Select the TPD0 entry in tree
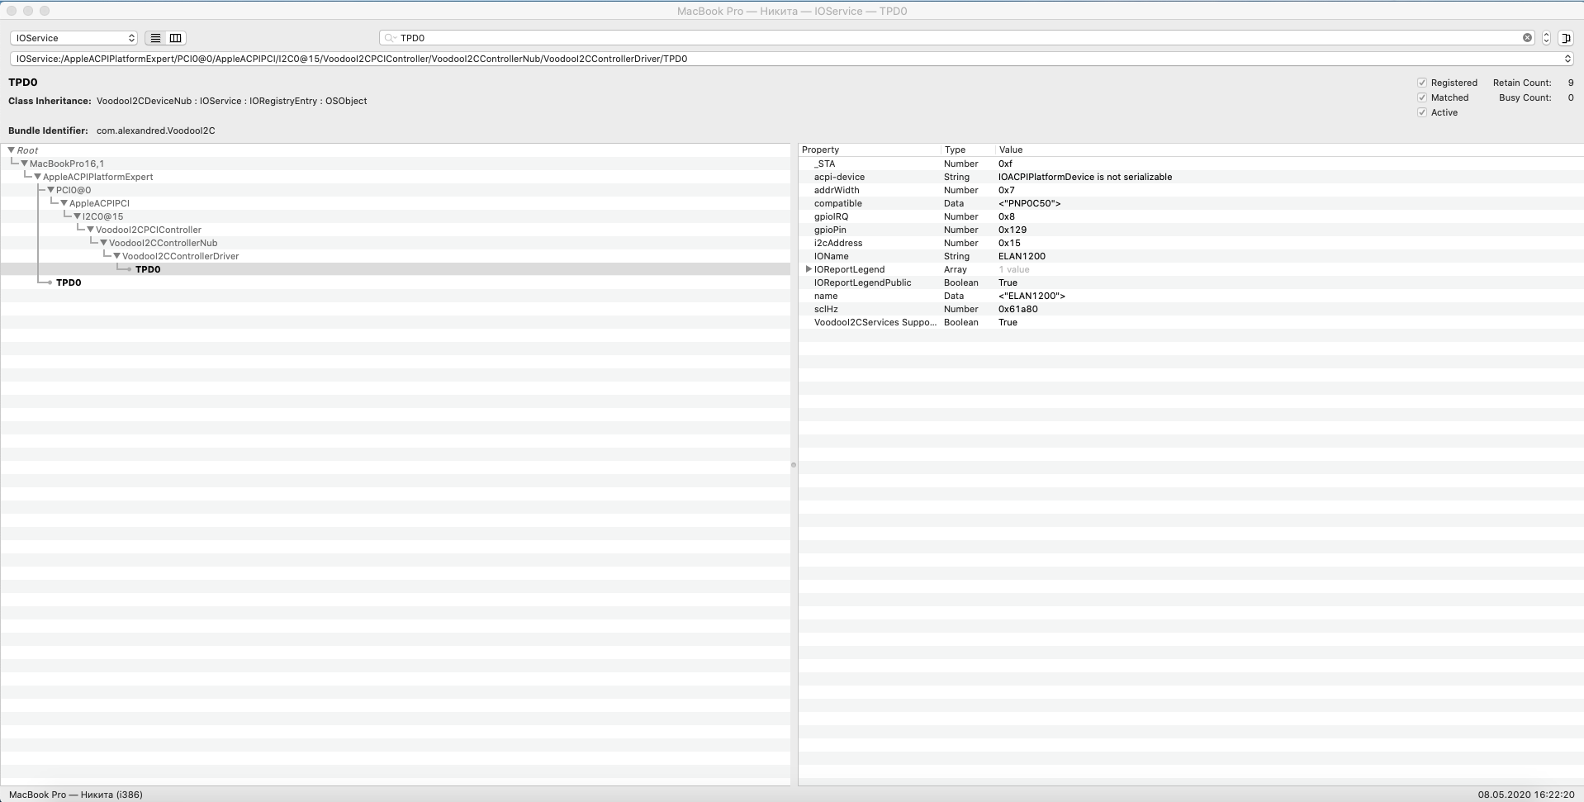Image resolution: width=1584 pixels, height=802 pixels. (x=149, y=268)
